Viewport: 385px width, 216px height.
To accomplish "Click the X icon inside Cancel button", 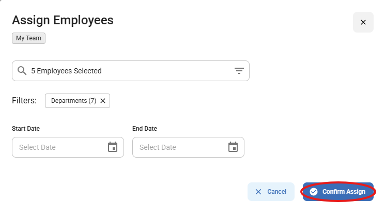I will 258,192.
